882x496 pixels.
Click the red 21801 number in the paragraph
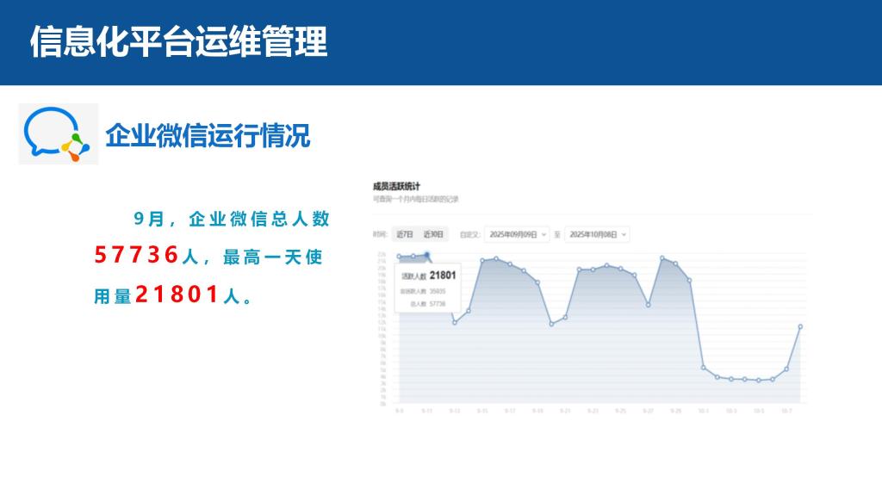coord(177,295)
